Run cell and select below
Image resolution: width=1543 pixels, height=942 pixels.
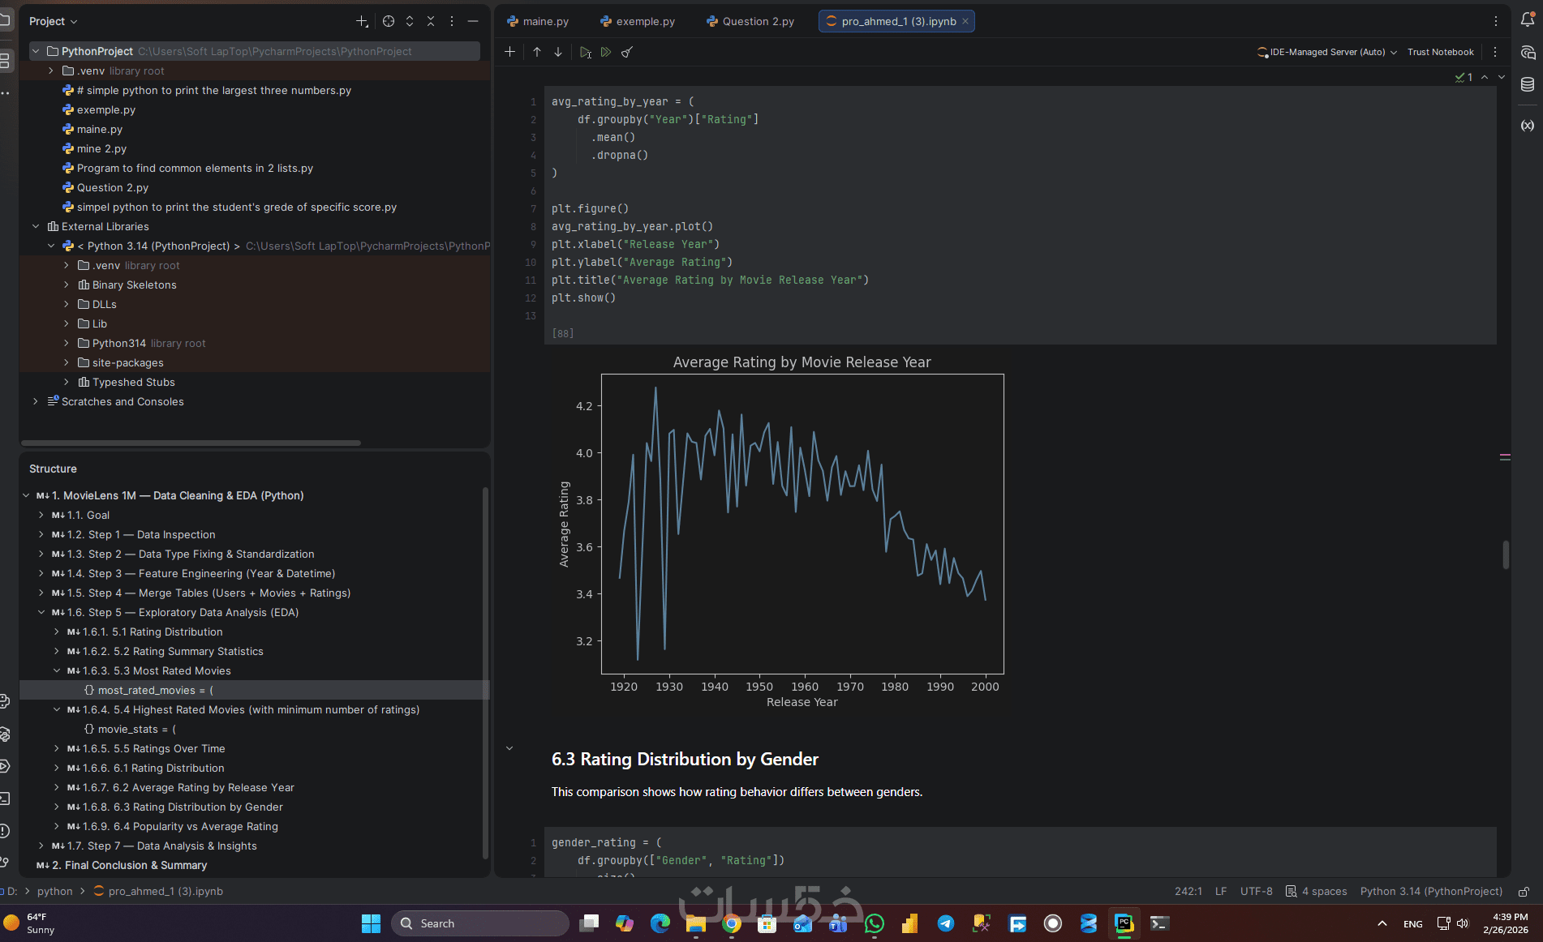585,52
